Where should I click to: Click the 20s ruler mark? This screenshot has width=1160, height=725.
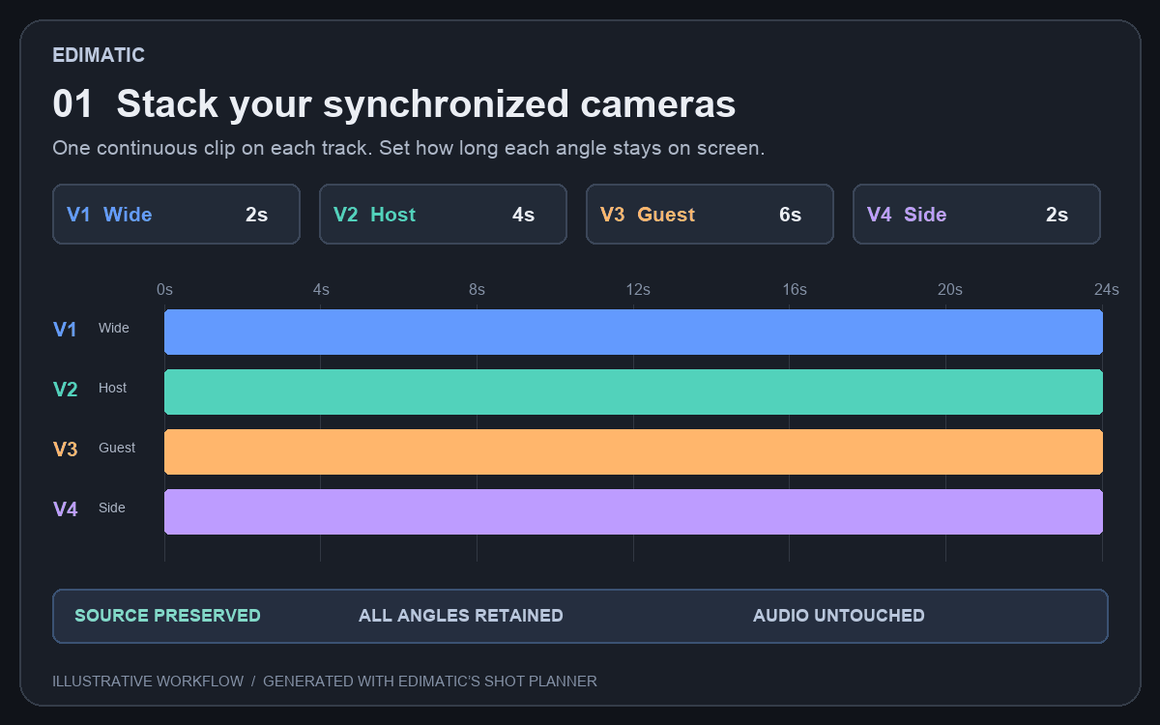(x=950, y=290)
